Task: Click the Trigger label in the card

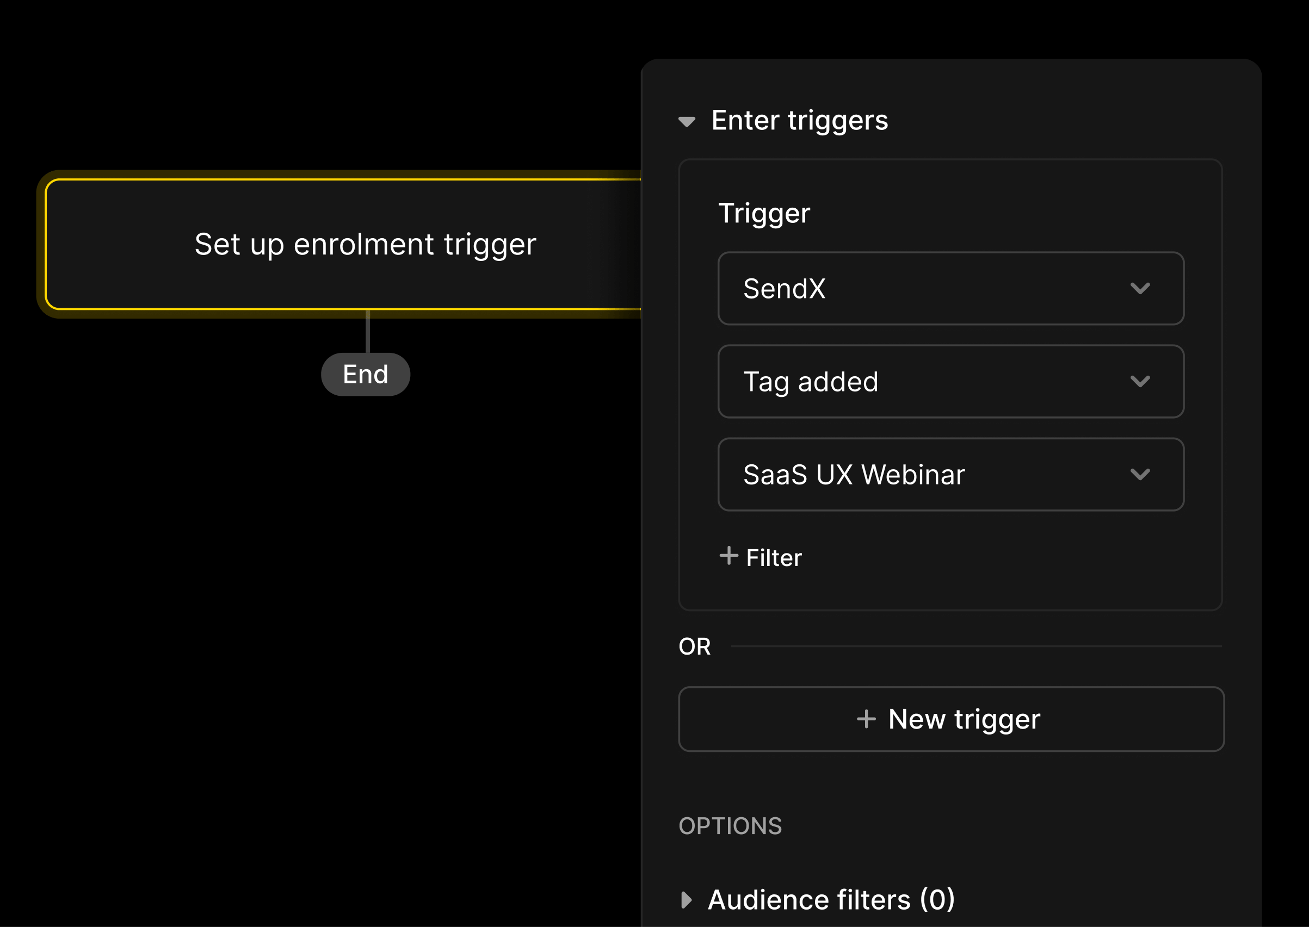Action: point(764,214)
